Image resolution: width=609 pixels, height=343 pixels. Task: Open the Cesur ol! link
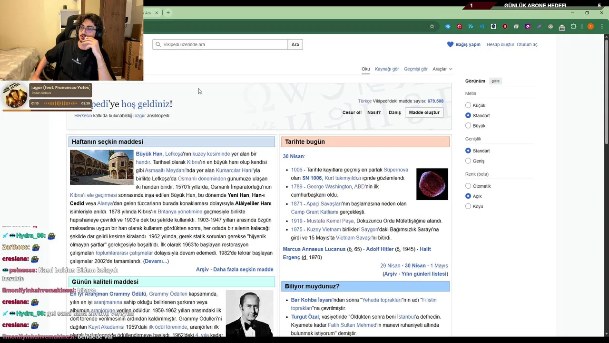pos(352,112)
